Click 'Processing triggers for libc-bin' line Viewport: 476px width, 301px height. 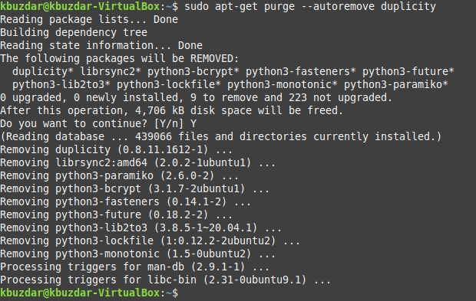tap(165, 280)
